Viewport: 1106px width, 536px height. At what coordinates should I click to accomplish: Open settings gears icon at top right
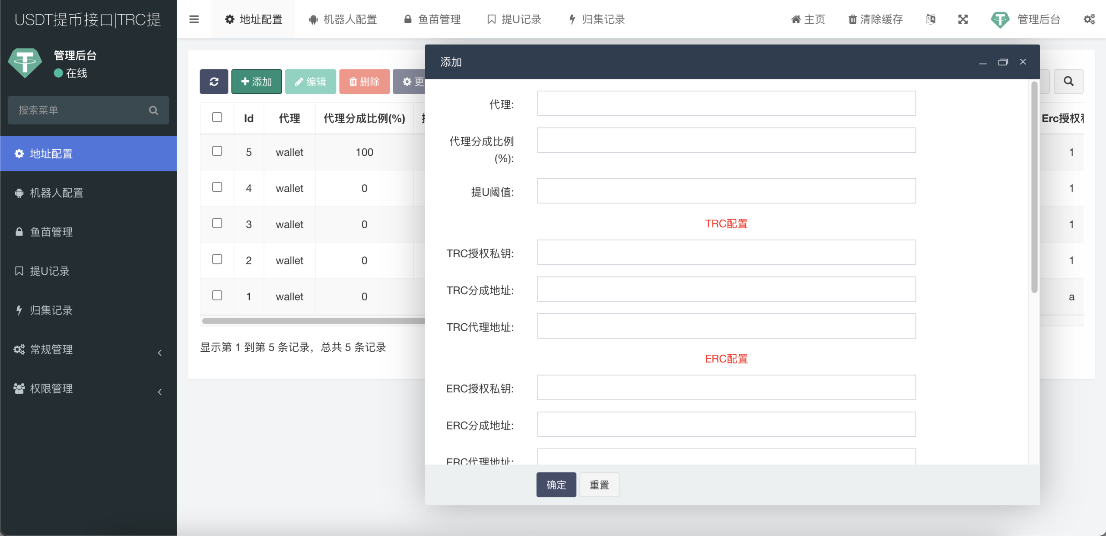(1089, 19)
